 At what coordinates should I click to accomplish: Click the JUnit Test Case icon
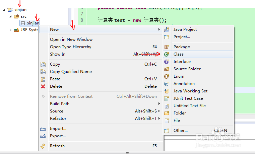pyautogui.click(x=167, y=98)
